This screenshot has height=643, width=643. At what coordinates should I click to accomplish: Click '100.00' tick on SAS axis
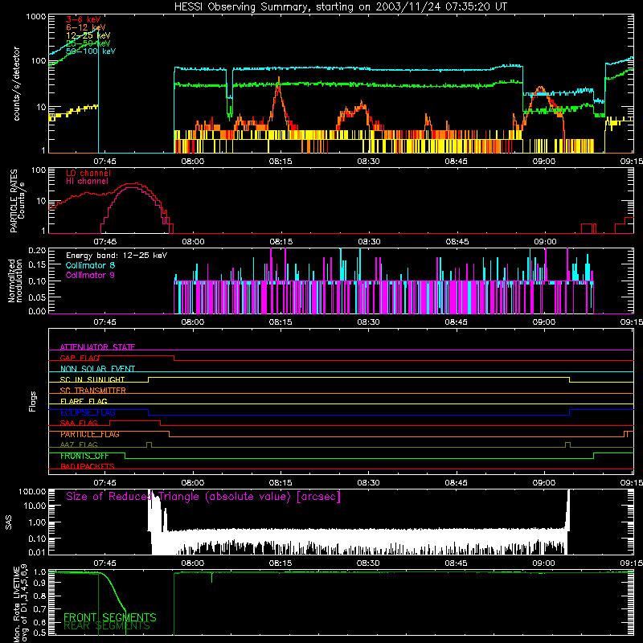32,491
